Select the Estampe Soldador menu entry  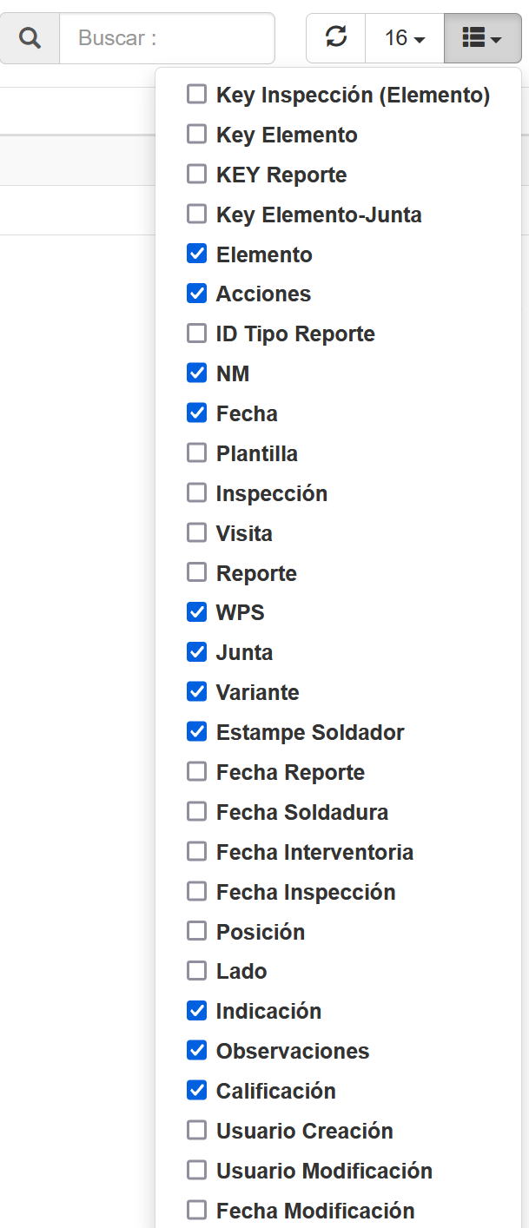[309, 732]
